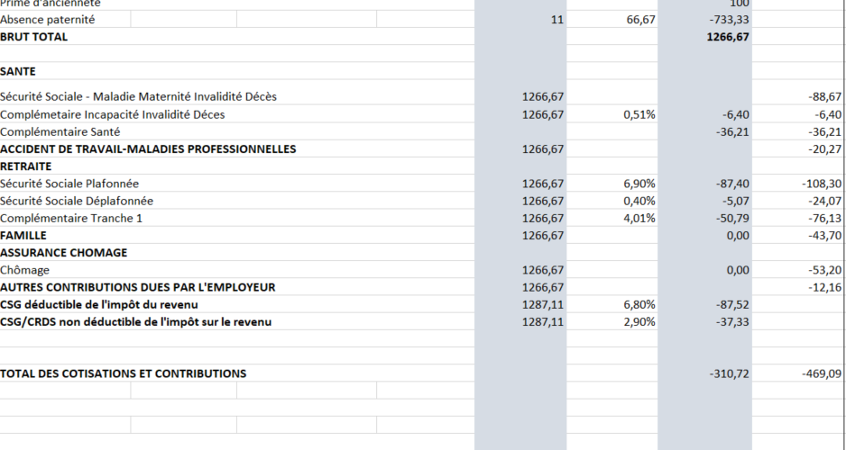The height and width of the screenshot is (450, 846).
Task: Select the 0,00 value in Chômage row
Action: click(x=738, y=270)
